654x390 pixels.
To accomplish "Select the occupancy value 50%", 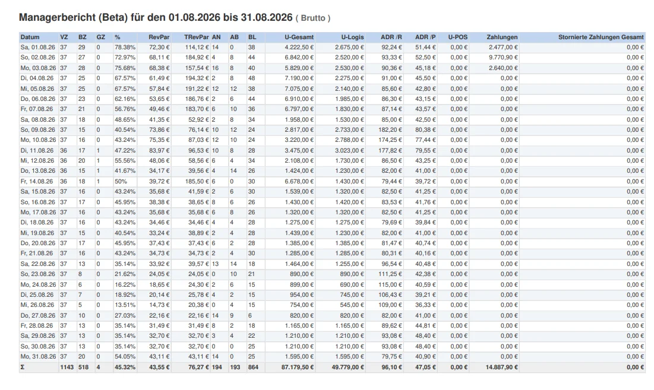I will [121, 181].
